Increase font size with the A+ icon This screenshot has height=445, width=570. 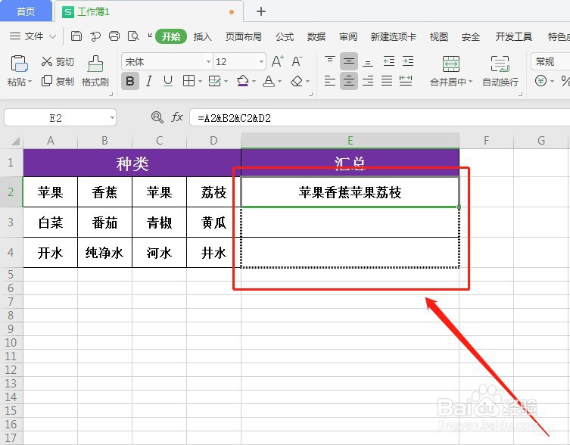pyautogui.click(x=277, y=61)
